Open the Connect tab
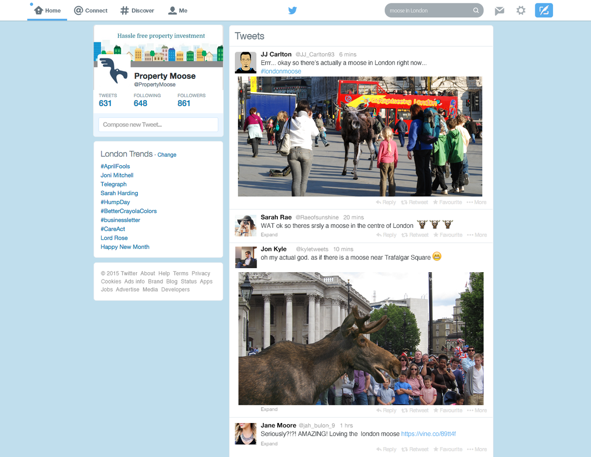Viewport: 591px width, 457px height. coord(91,10)
